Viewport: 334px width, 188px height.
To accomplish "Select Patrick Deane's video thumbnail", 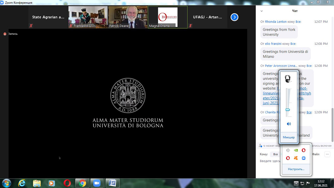I will (x=128, y=17).
